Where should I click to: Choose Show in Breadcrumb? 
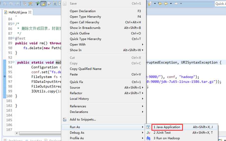(104, 28)
